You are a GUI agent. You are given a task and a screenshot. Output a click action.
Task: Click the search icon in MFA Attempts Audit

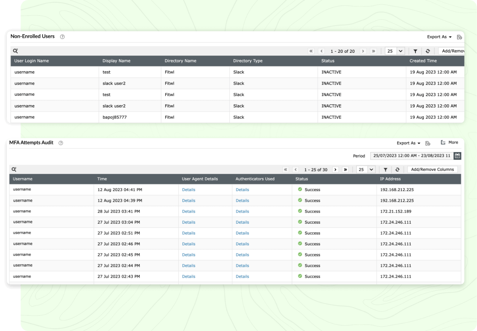pos(14,170)
